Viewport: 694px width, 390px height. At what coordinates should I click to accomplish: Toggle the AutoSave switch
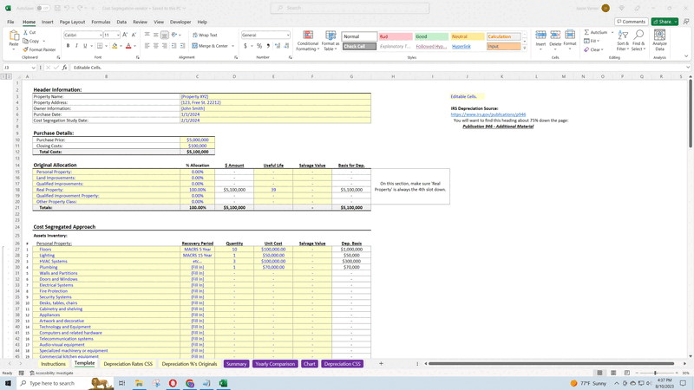pos(41,8)
